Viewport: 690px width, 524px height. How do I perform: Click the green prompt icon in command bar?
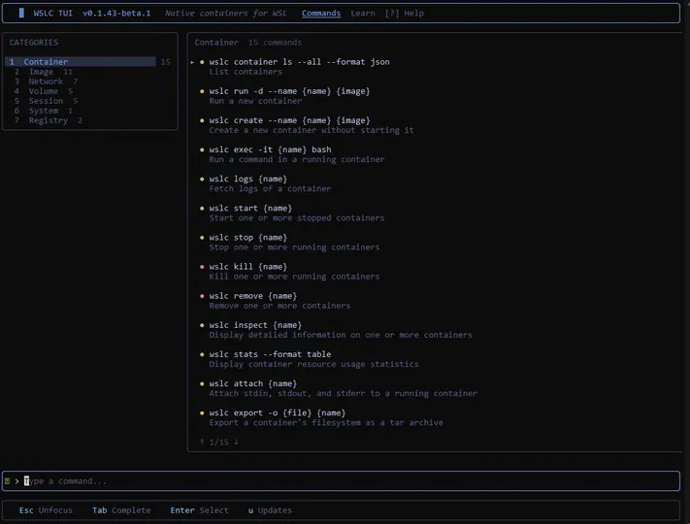7,481
